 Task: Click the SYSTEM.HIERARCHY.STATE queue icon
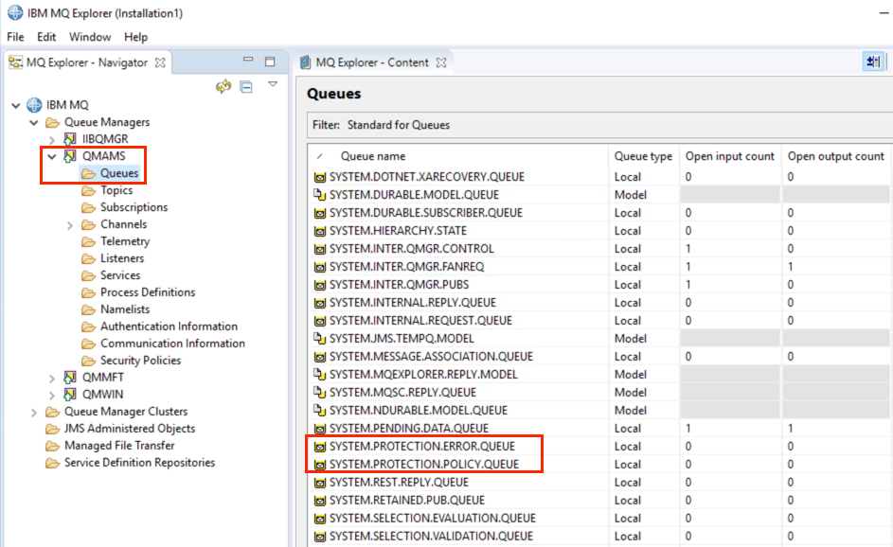coord(320,231)
